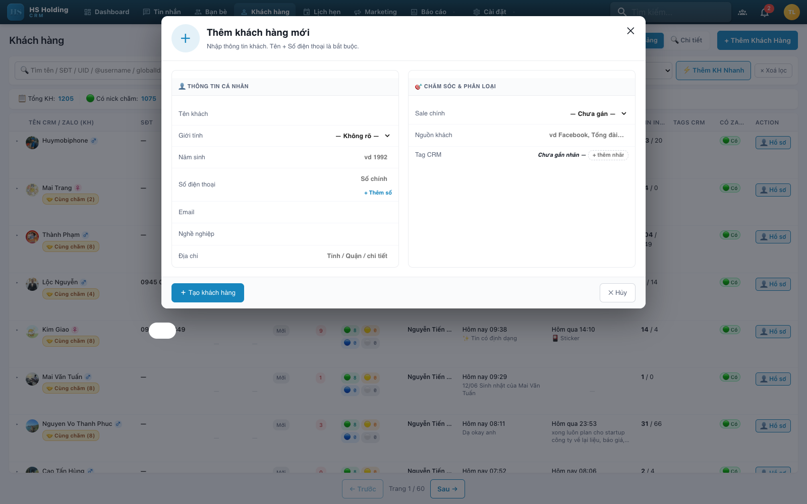Open Hồ sơ for Huymobiphone

(x=773, y=143)
